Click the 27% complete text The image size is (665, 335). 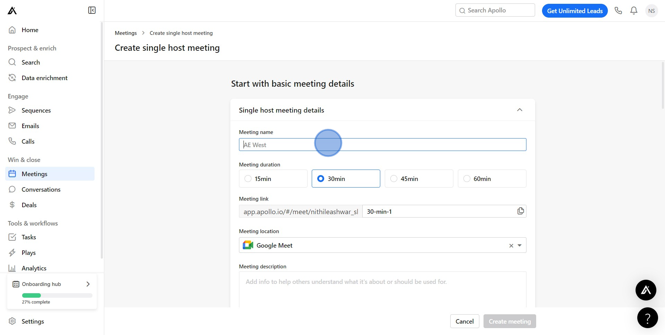(x=36, y=302)
